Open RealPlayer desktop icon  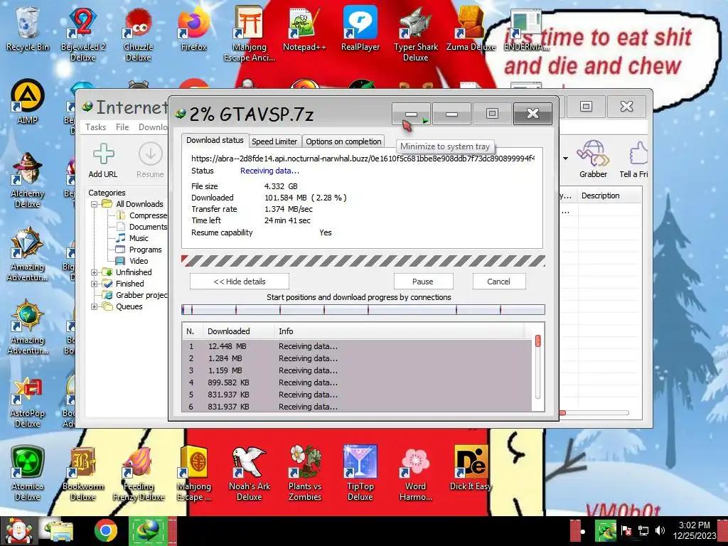tap(360, 28)
